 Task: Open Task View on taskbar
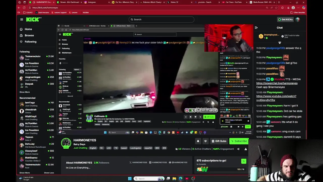coord(168,179)
